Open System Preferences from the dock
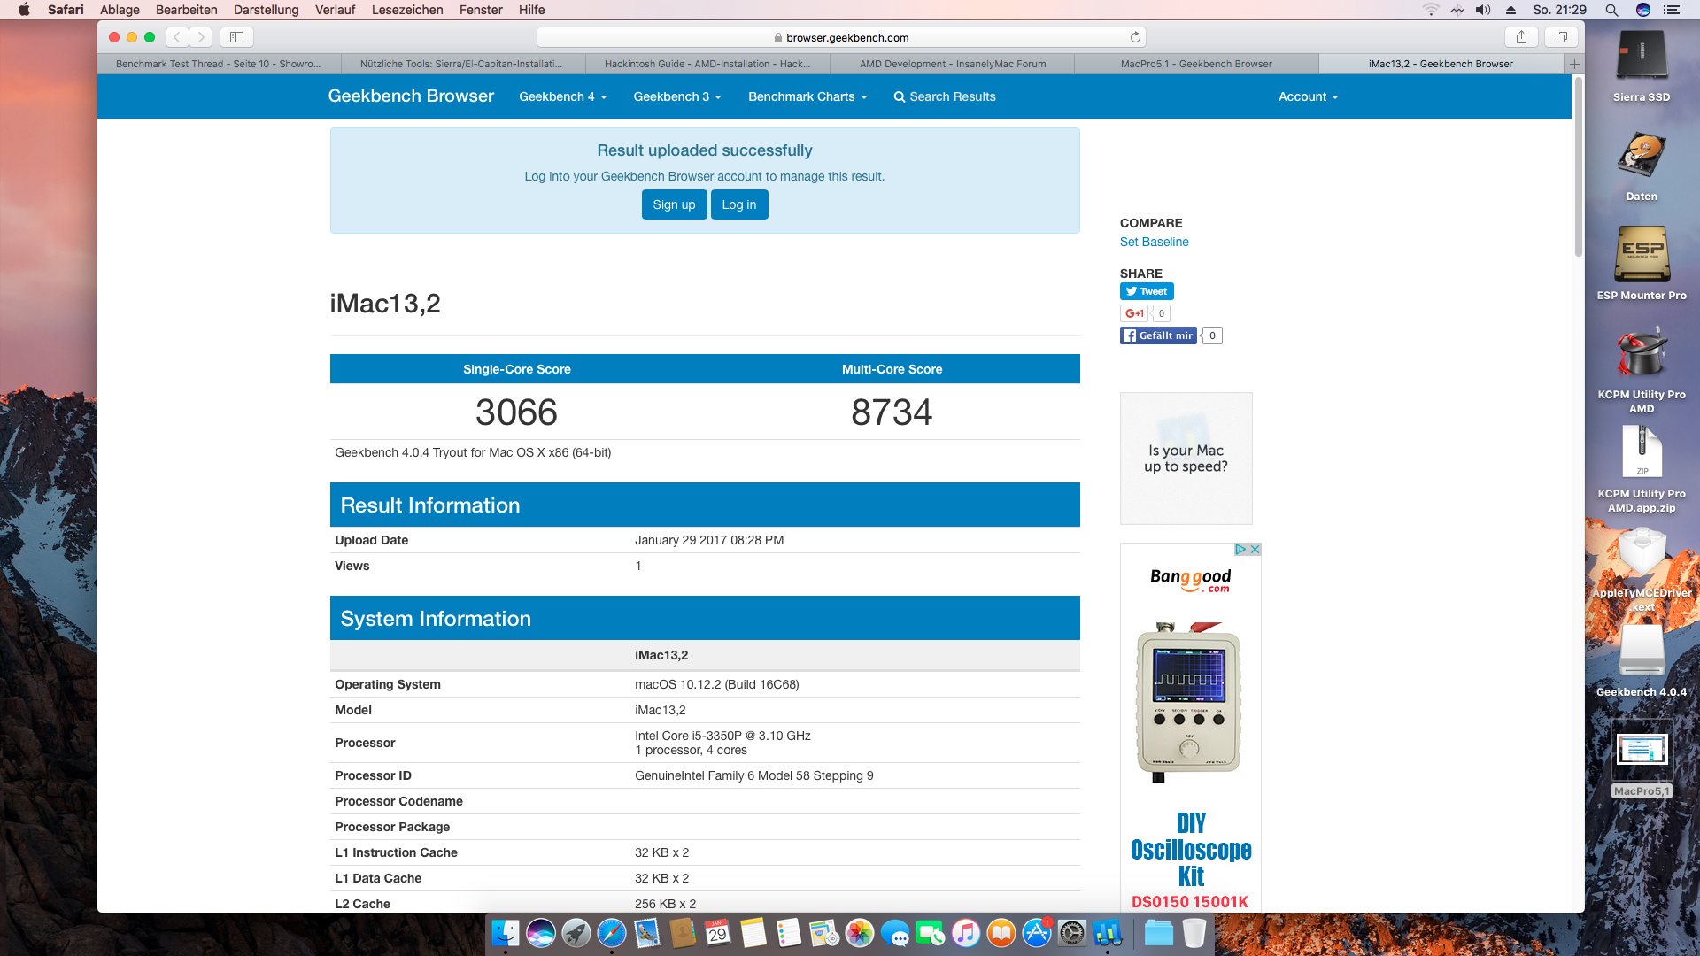The height and width of the screenshot is (956, 1700). [1071, 933]
